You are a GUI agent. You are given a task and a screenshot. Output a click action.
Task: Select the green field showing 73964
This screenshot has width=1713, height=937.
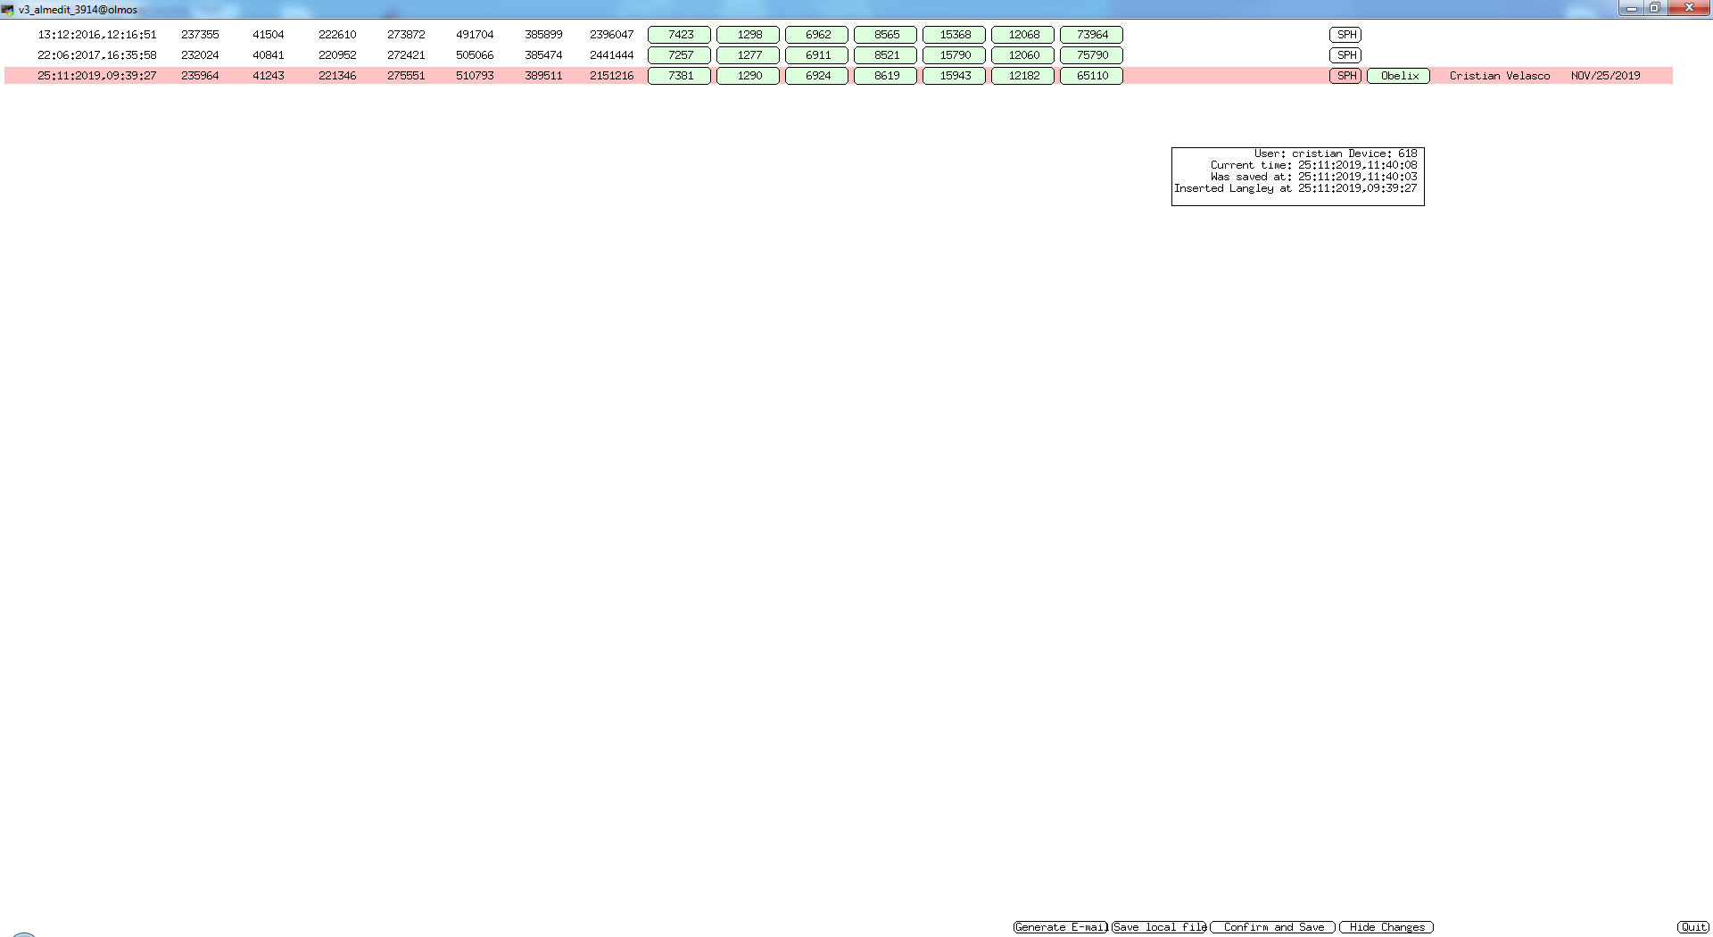pos(1092,35)
